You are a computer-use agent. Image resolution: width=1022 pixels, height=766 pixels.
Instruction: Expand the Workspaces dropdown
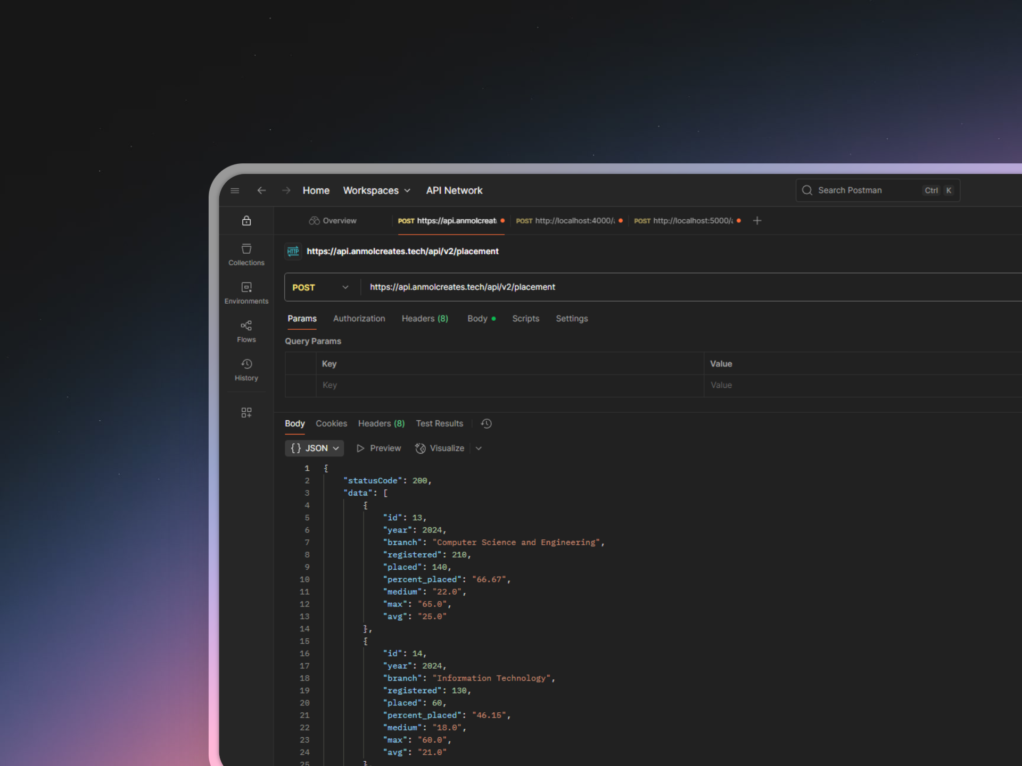click(x=408, y=190)
